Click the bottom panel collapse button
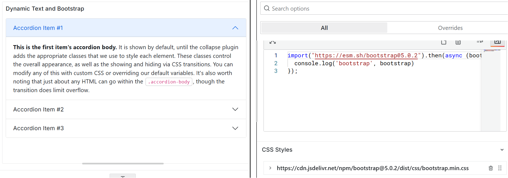Viewport: 508px width, 178px height. tap(123, 176)
